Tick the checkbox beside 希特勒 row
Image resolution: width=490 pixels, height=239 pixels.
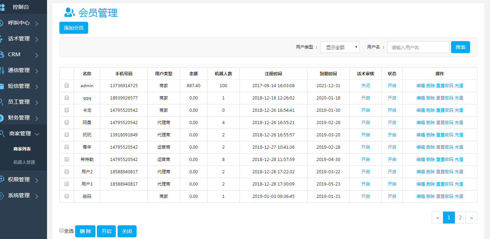tap(67, 159)
